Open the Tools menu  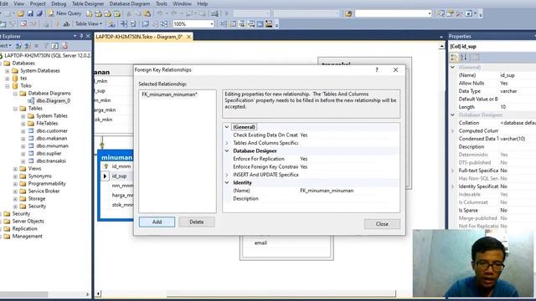[162, 3]
